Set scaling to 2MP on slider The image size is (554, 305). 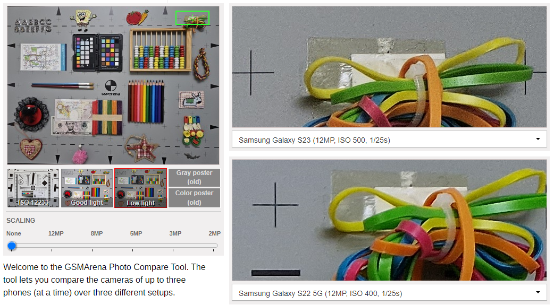pos(213,246)
